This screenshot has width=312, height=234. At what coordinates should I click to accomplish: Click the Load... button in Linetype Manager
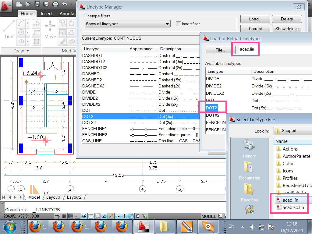click(255, 19)
